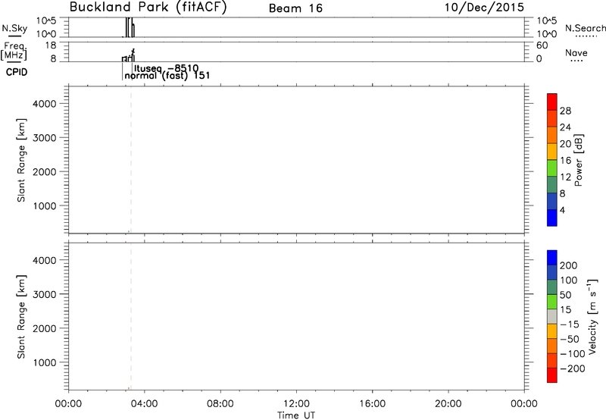Click the power panel 'Slant Range [km]' label
This screenshot has width=606, height=420.
click(21, 160)
